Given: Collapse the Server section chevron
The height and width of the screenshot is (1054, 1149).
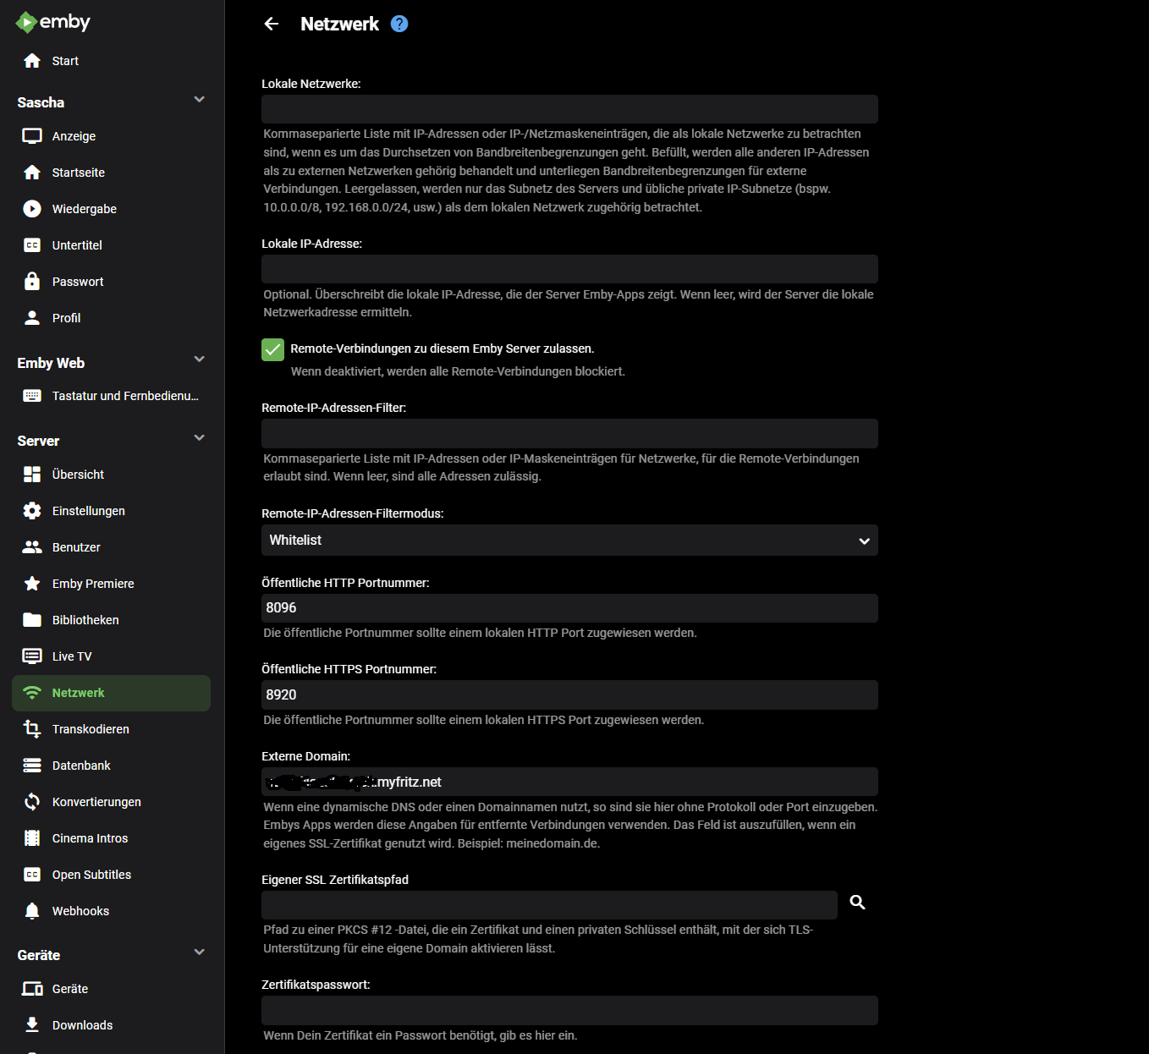Looking at the screenshot, I should coord(200,438).
